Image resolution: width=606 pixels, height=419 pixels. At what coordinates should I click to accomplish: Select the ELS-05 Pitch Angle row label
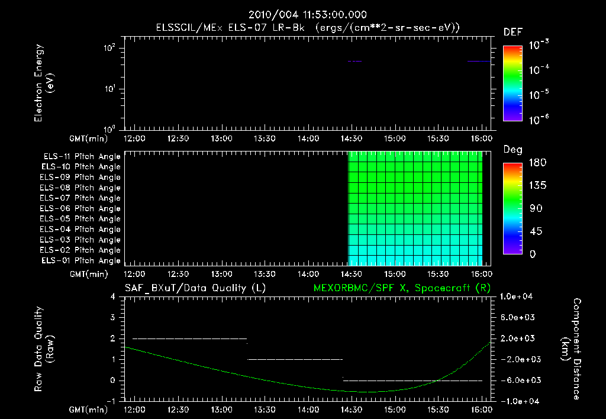tap(80, 219)
